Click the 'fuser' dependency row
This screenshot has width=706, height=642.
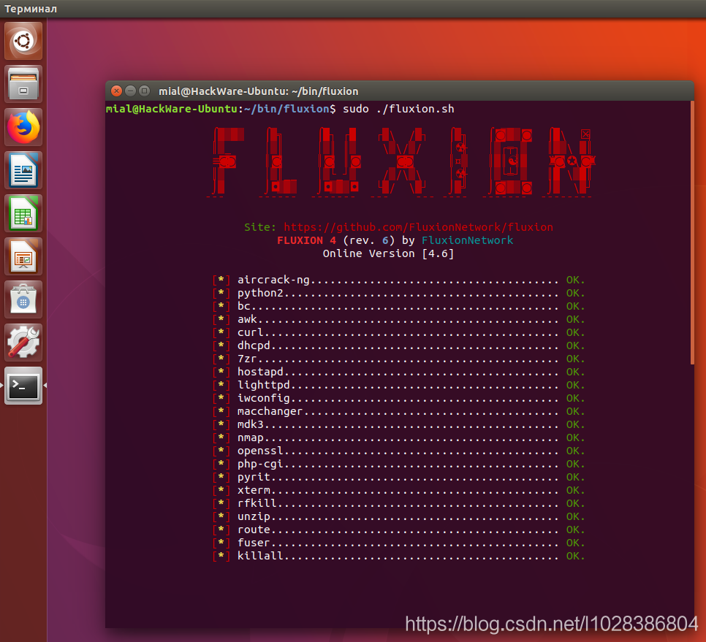point(399,543)
